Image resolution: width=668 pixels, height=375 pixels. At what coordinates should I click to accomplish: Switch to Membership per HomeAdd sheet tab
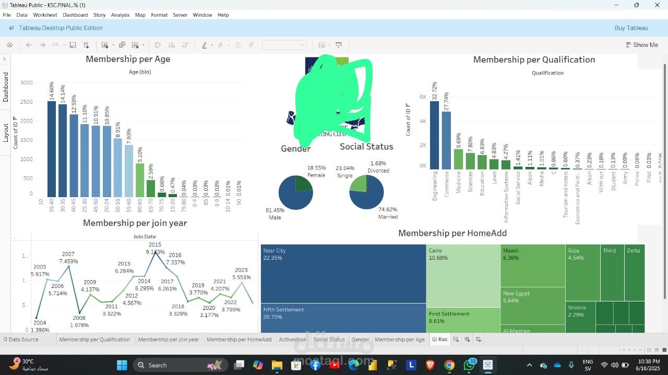[239, 340]
